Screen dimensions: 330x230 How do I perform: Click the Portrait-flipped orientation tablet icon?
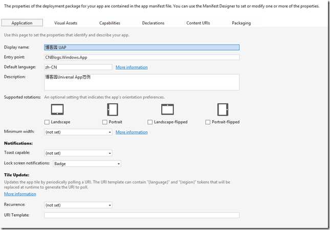[223, 109]
